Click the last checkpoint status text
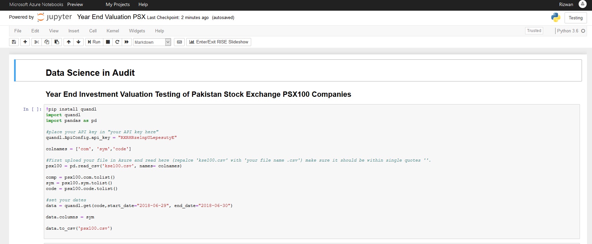This screenshot has height=244, width=592. point(178,18)
